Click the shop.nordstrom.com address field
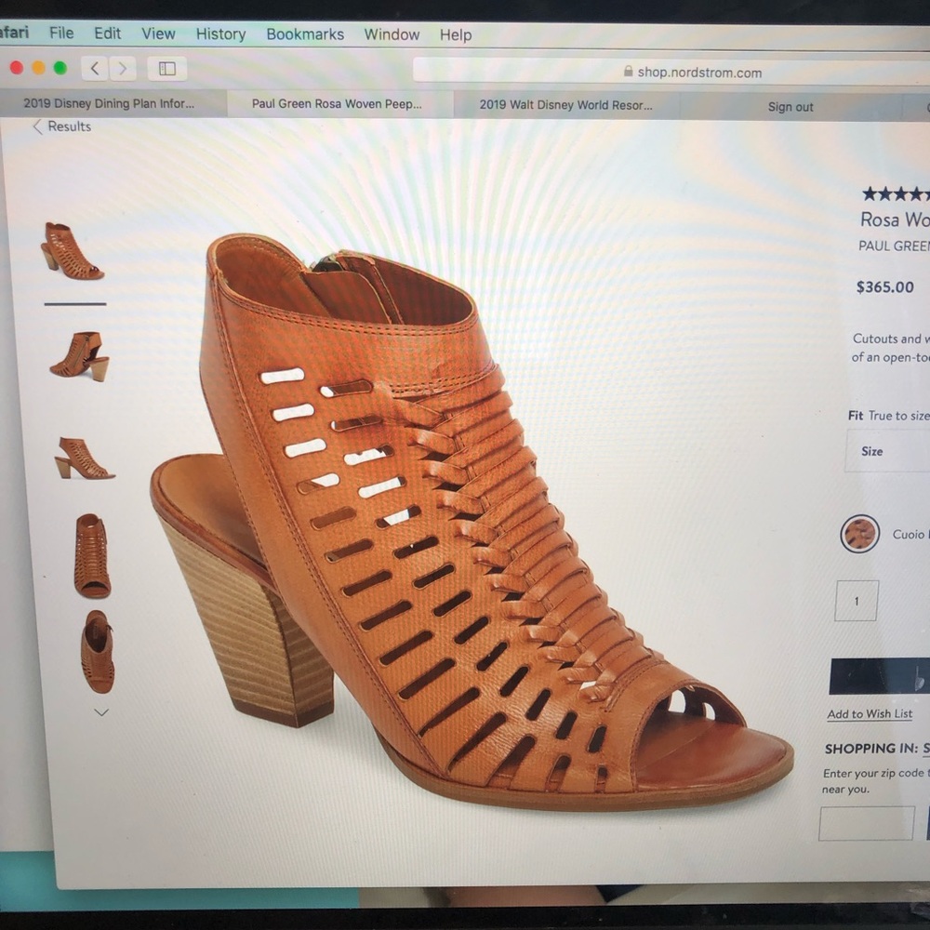Image resolution: width=930 pixels, height=930 pixels. pyautogui.click(x=671, y=72)
